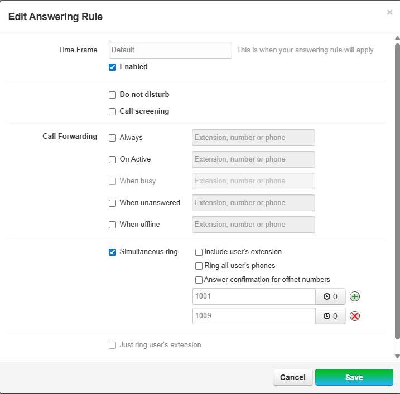Check Answer confirmation for offnet numbers
This screenshot has width=400, height=394.
(x=199, y=280)
